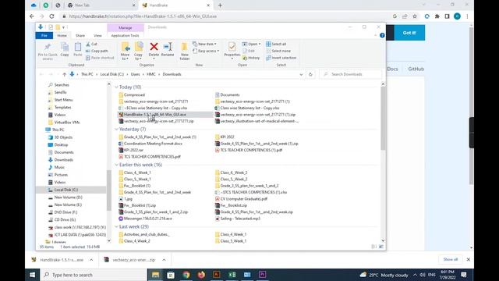Switch to the Share ribbon tab
Image resolution: width=499 pixels, height=281 pixels.
(x=80, y=36)
